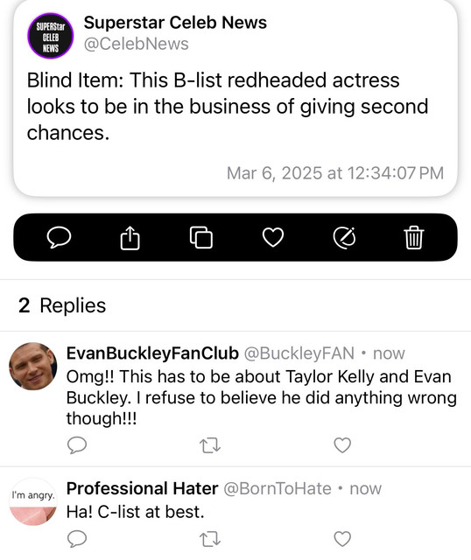Open Superstar Celeb News profile avatar
This screenshot has width=471, height=560.
click(x=51, y=35)
